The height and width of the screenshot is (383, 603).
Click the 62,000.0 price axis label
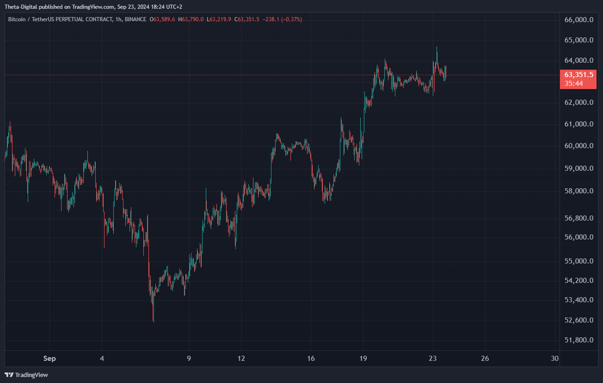pyautogui.click(x=579, y=102)
